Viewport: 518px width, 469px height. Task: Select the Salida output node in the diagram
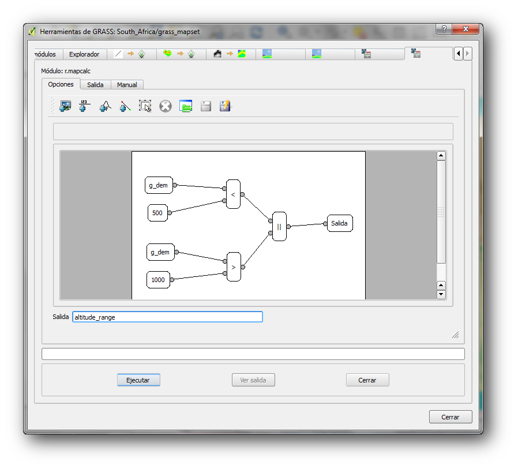[340, 223]
